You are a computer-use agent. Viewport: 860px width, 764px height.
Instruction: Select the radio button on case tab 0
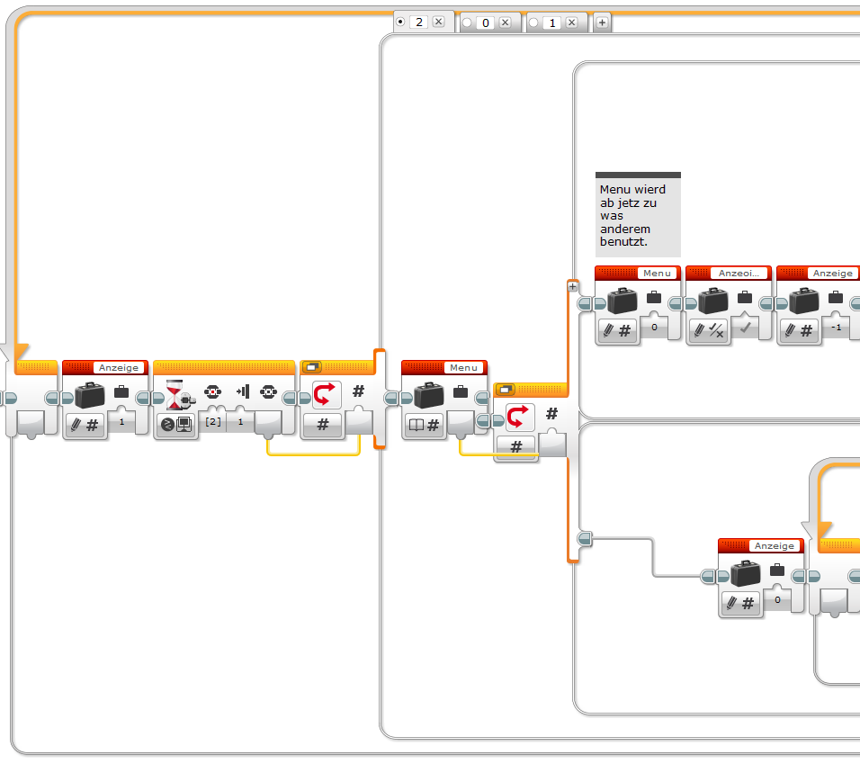coord(467,22)
